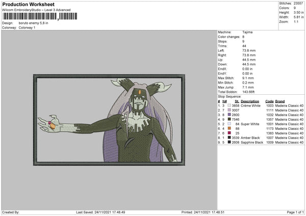Click the olive swatch for code 1357
The image size is (306, 216).
pyautogui.click(x=229, y=119)
